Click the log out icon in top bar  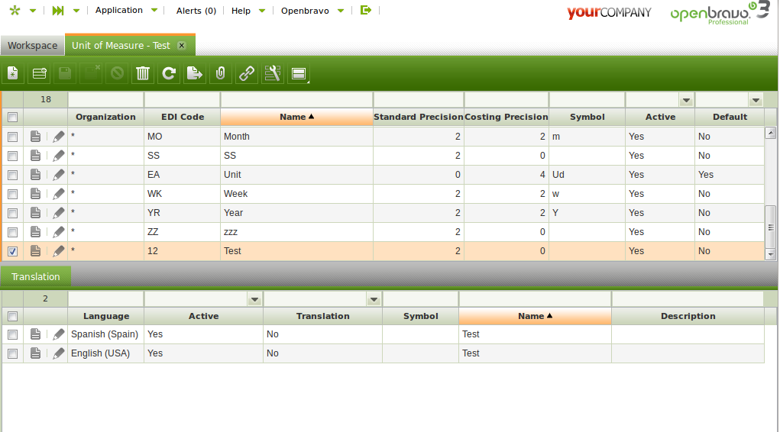[366, 11]
